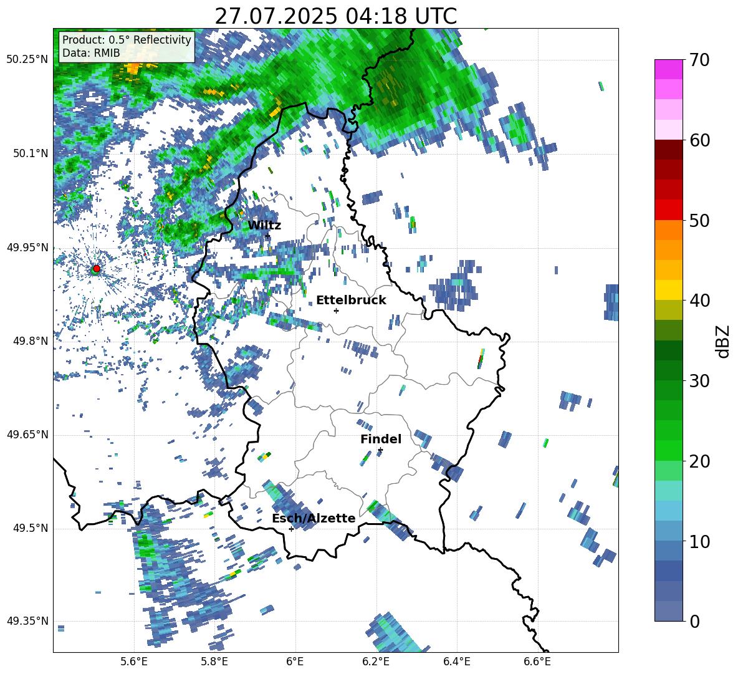This screenshot has height=674, width=738.
Task: Click the 49.8°N latitude label
Action: coord(30,341)
